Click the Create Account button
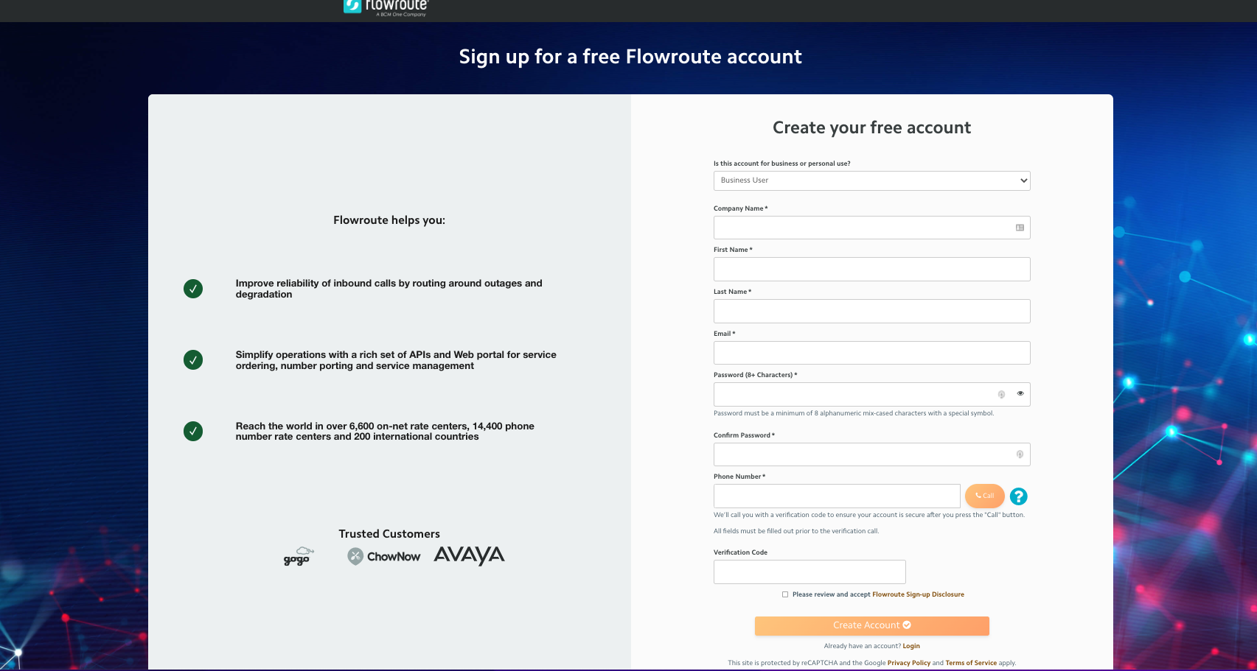The width and height of the screenshot is (1257, 671). 871,625
